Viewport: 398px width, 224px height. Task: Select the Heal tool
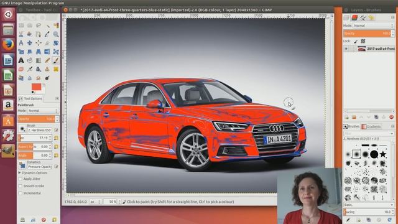(x=56, y=69)
